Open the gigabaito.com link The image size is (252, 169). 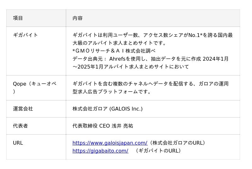point(100,151)
